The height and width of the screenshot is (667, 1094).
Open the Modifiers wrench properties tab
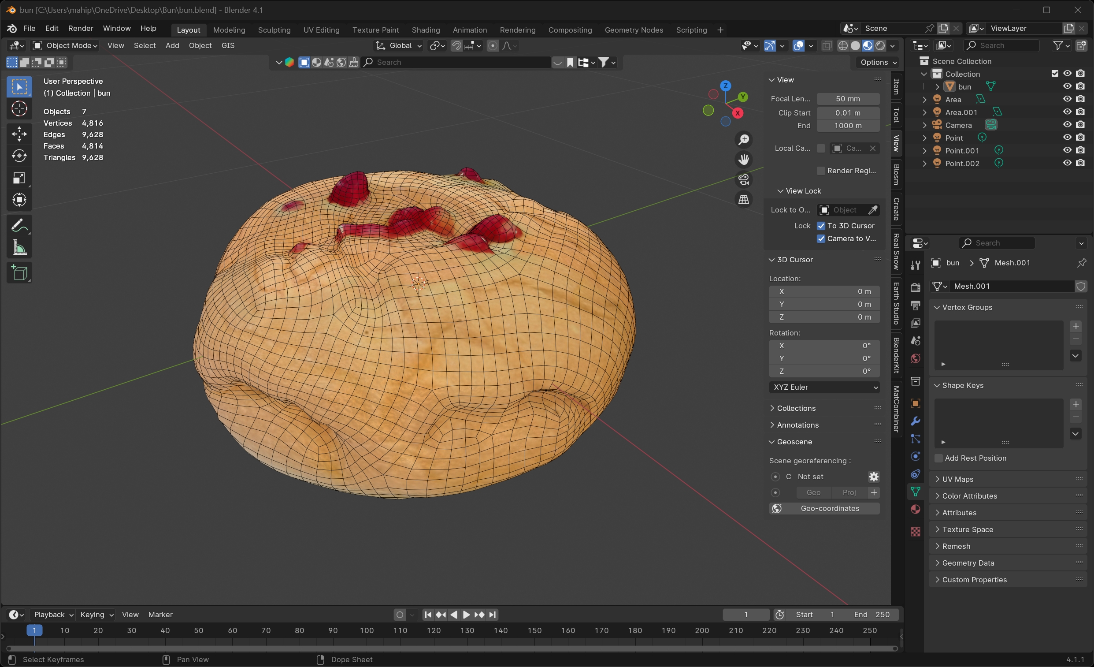[x=916, y=421]
